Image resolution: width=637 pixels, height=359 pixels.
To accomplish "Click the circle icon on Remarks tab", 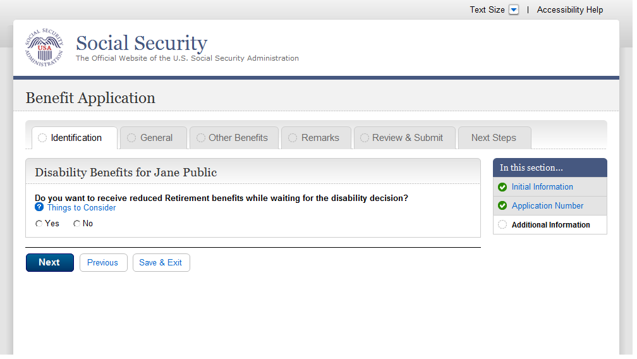I will (x=293, y=138).
